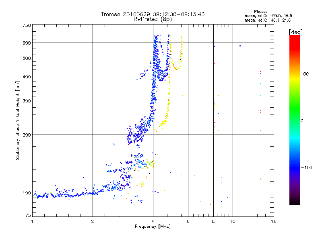This screenshot has width=322, height=241.
Task: Click the y-axis tick label '600'
Action: 27,43
